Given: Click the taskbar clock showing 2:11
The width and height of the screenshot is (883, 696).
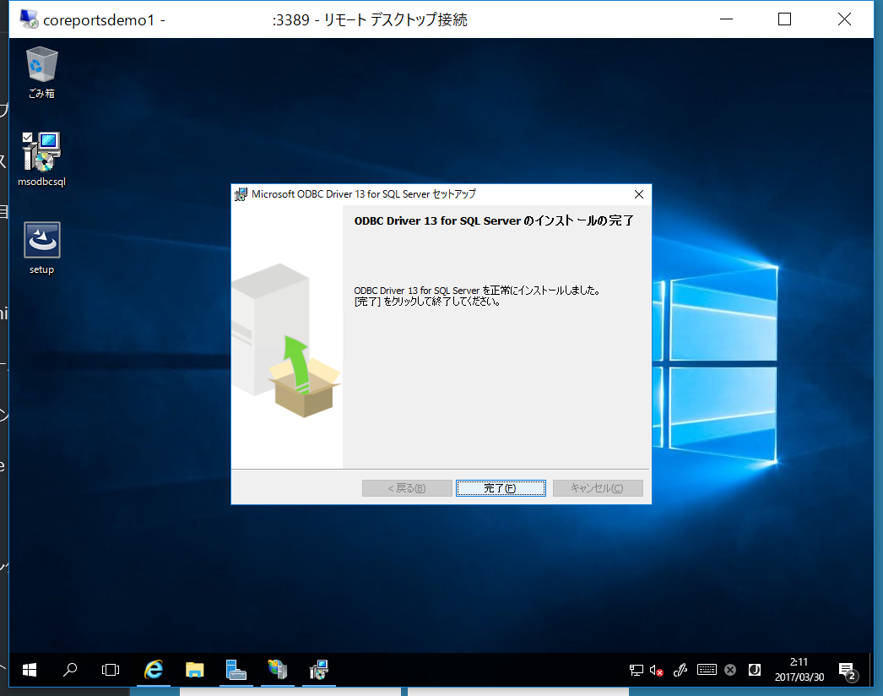Looking at the screenshot, I should 799,670.
